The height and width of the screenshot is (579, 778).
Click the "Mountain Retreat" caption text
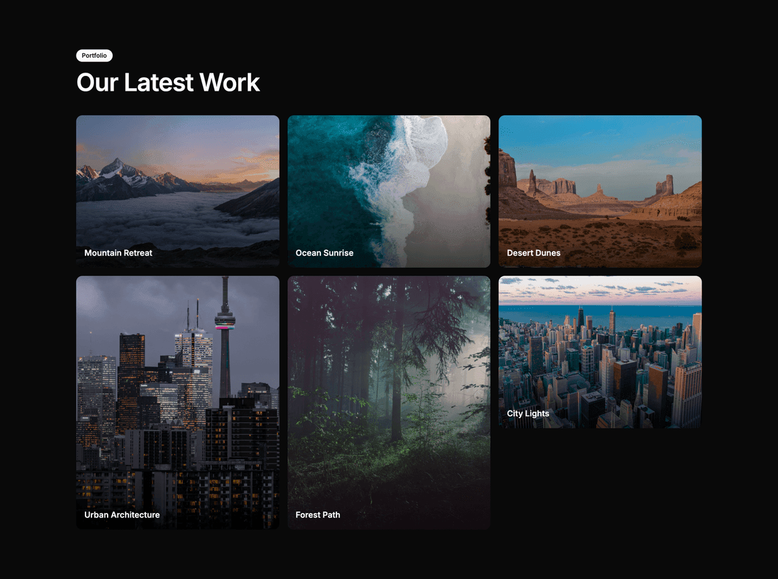coord(118,253)
